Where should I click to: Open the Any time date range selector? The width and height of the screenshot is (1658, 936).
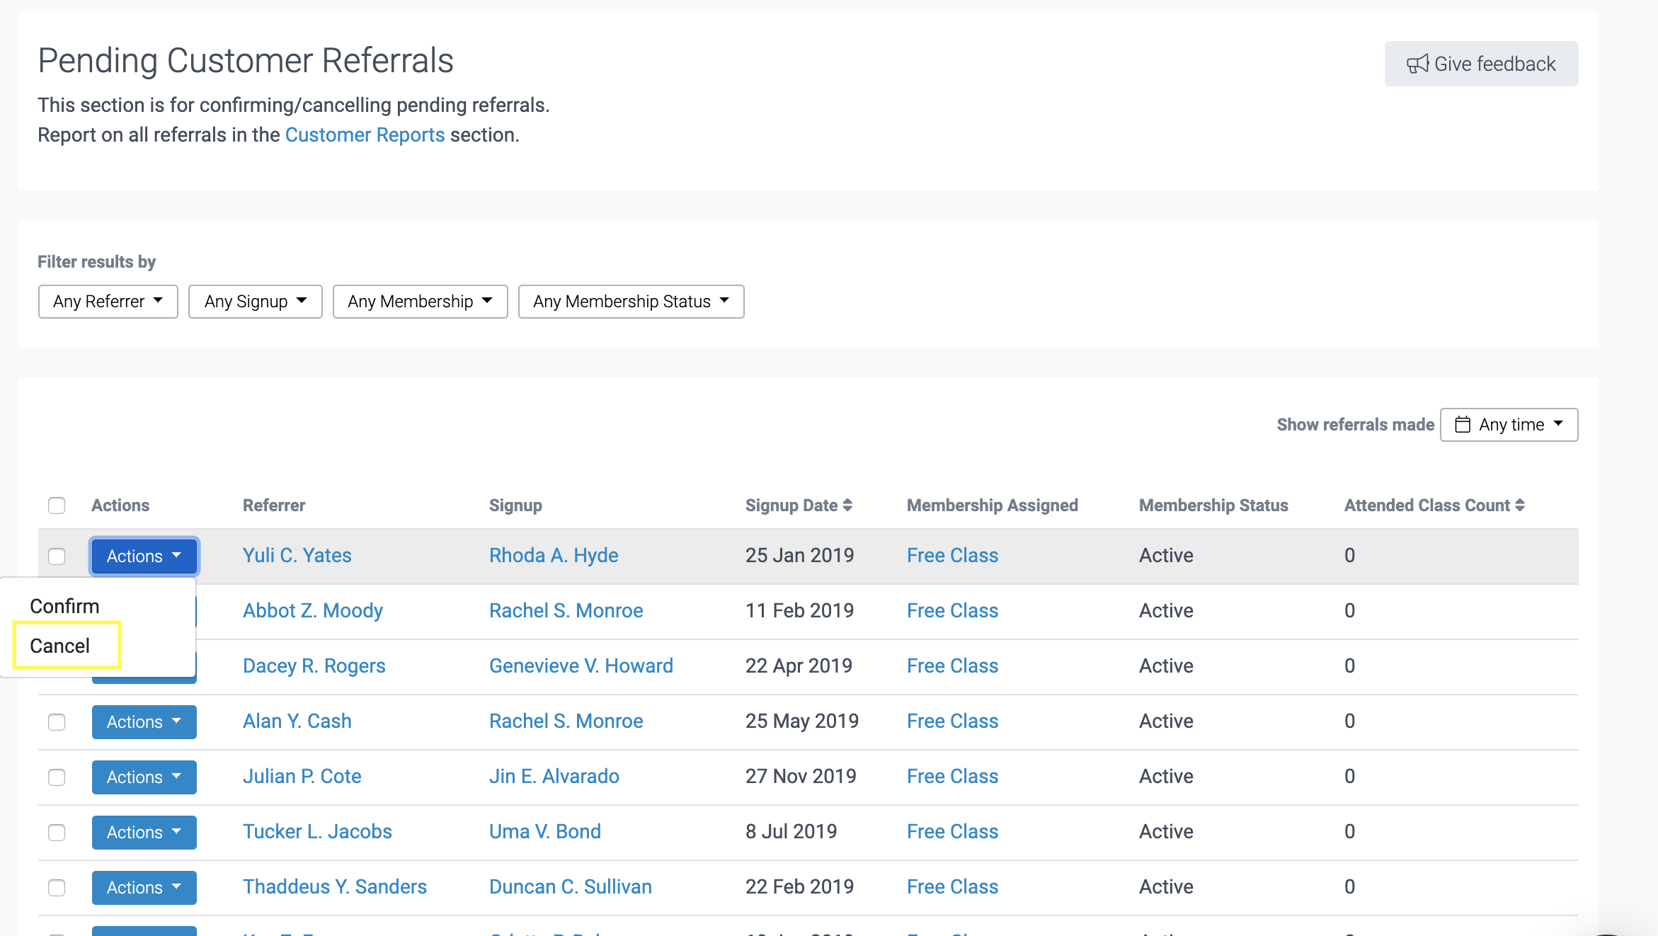[1509, 425]
